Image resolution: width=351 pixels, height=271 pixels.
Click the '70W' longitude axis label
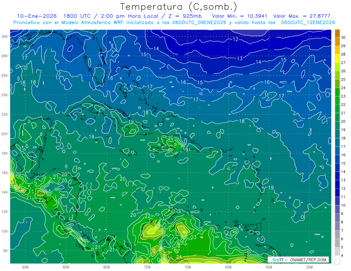pos(188,267)
